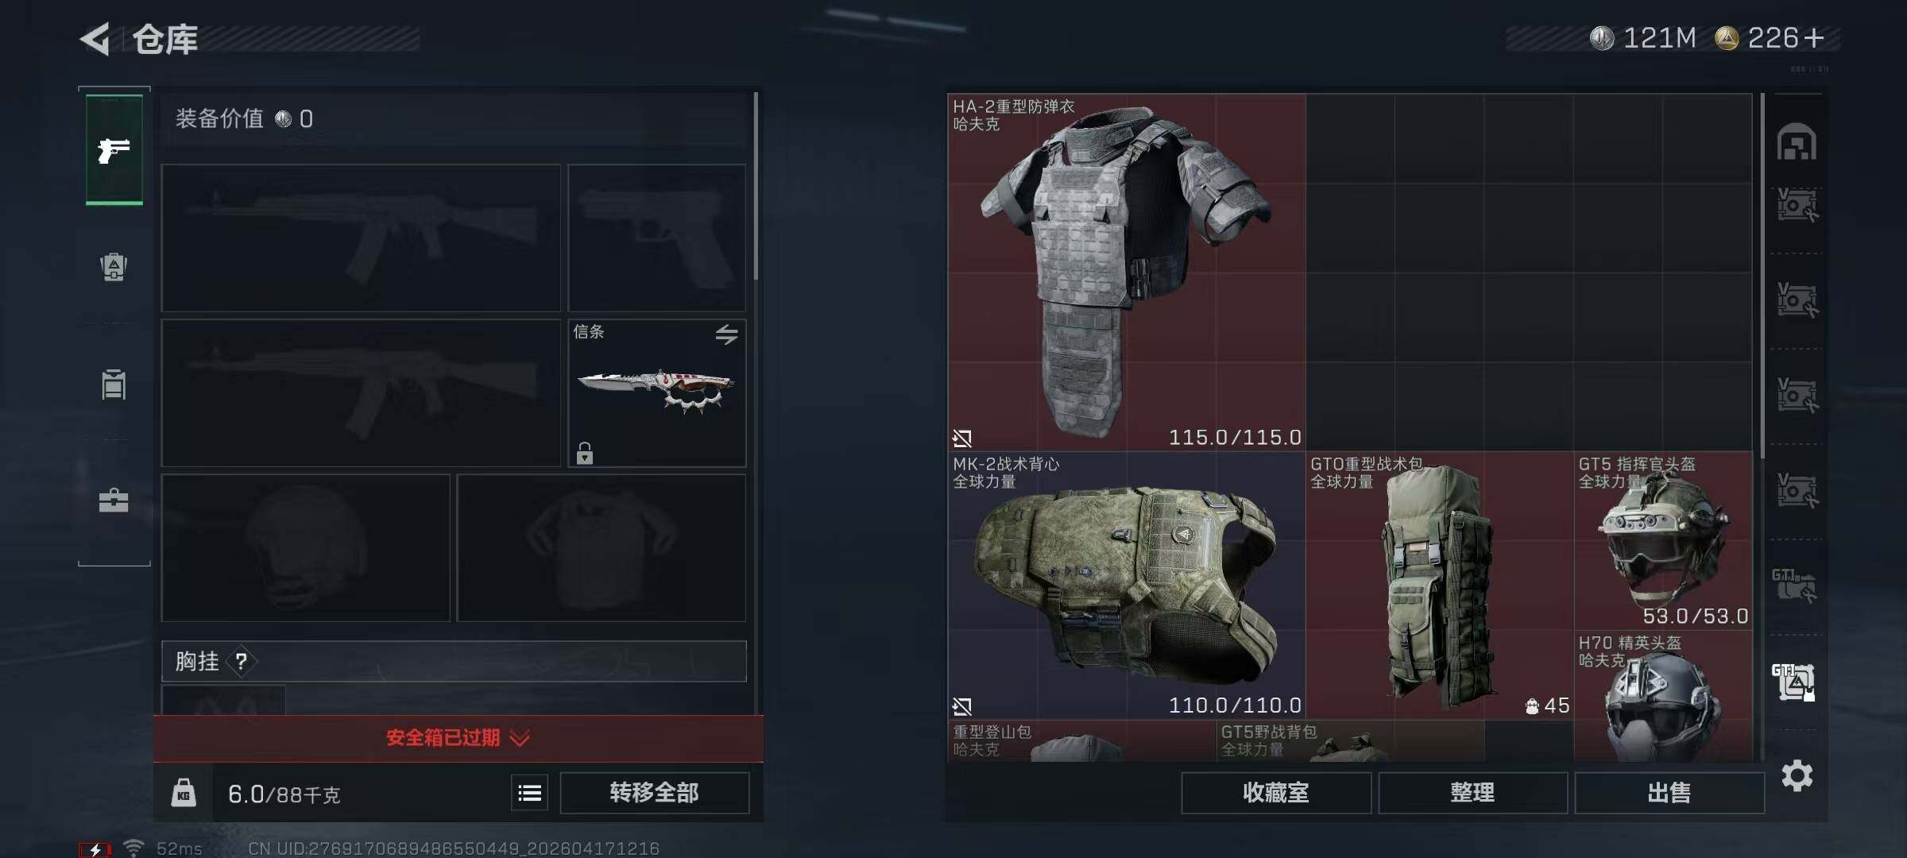Open the settings gear in stash panel

pos(1797,775)
